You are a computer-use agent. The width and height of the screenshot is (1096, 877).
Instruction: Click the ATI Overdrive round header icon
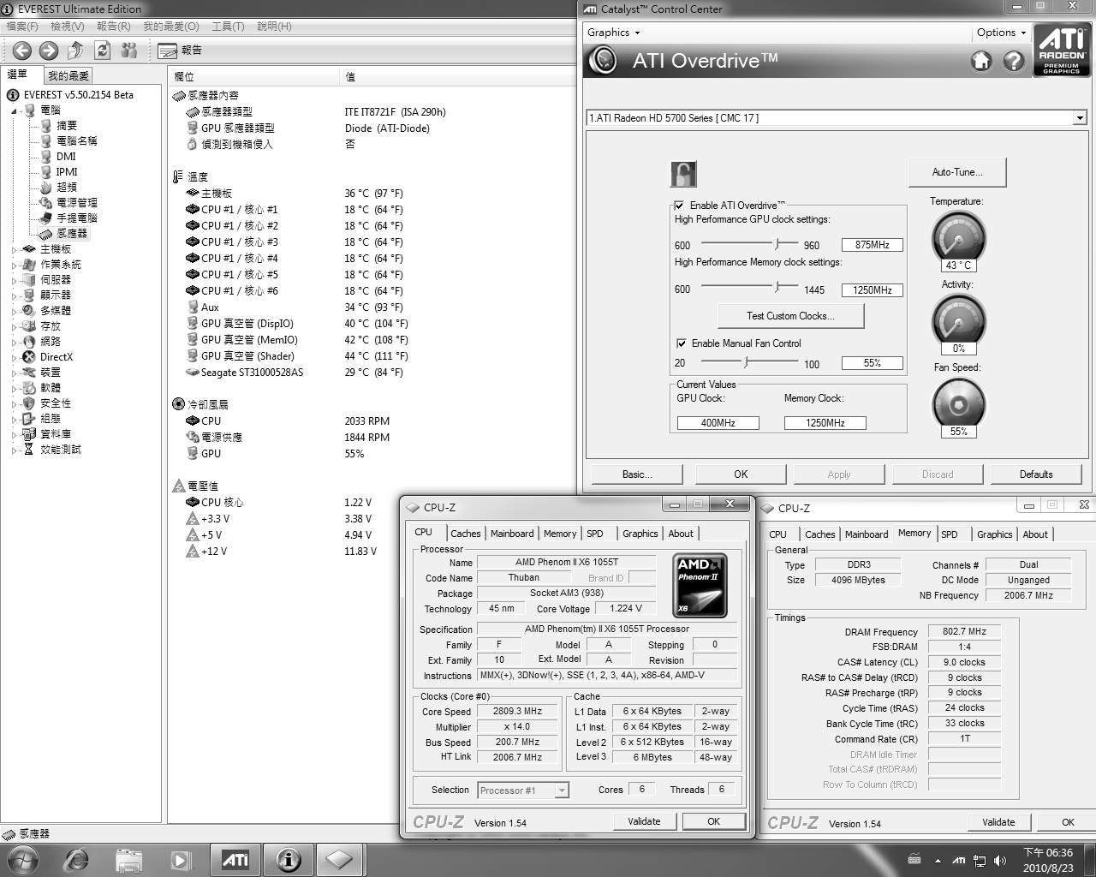click(x=604, y=60)
